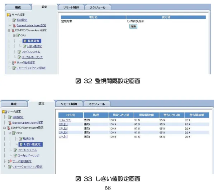Click CPU node icon in Figure 33 tree
The width and height of the screenshot is (214, 191).
14,133
